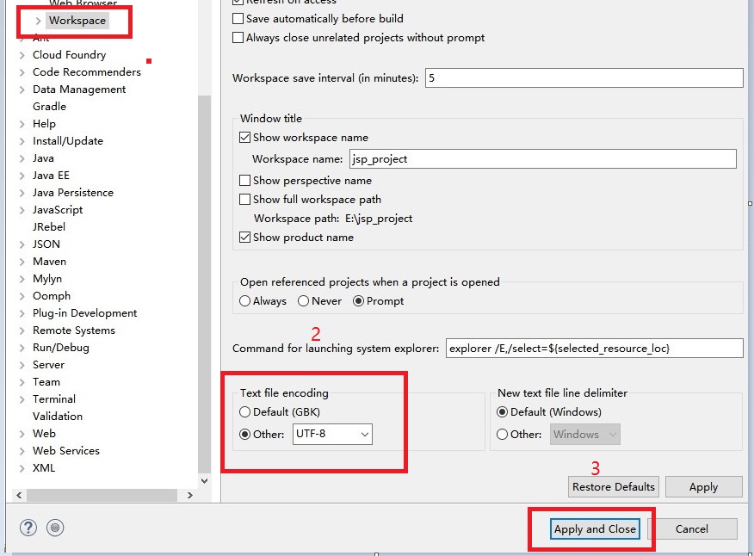Open the Validation preferences page
The width and height of the screenshot is (754, 556).
(x=58, y=416)
